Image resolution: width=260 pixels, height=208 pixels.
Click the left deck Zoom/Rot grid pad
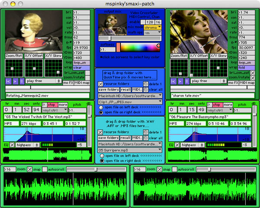pyautogui.click(x=14, y=68)
